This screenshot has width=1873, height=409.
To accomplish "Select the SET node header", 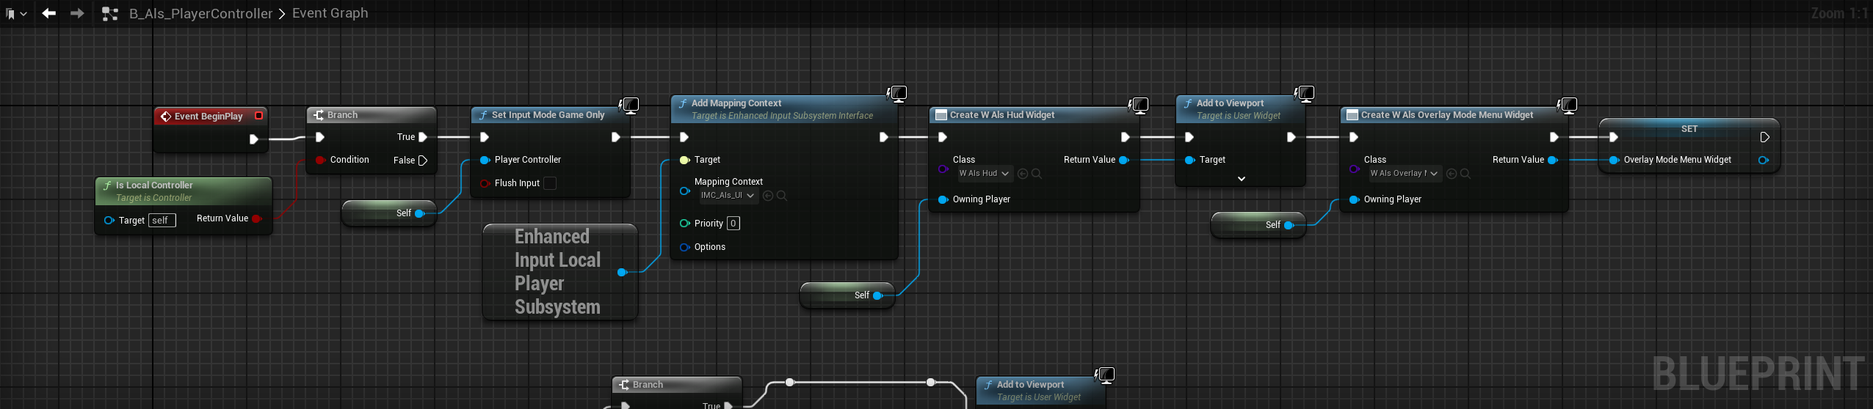I will pos(1689,129).
